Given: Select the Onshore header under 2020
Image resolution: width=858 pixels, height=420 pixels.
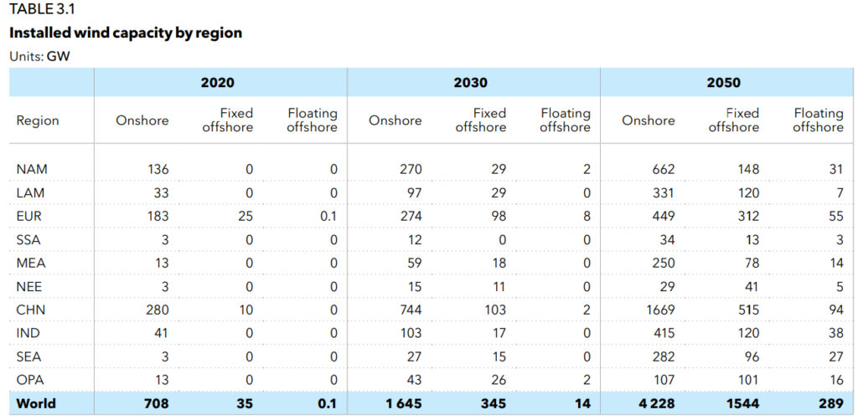Looking at the screenshot, I should (142, 120).
